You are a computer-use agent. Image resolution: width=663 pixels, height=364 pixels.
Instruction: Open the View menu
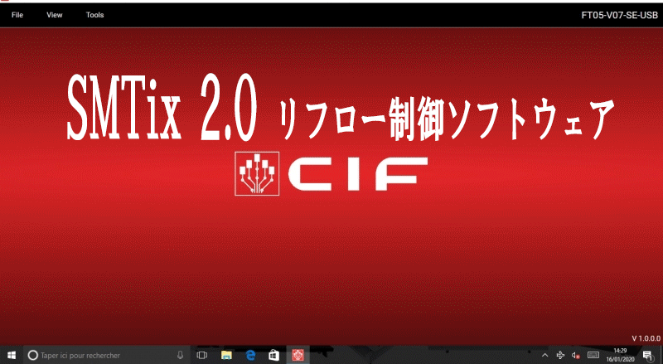55,15
